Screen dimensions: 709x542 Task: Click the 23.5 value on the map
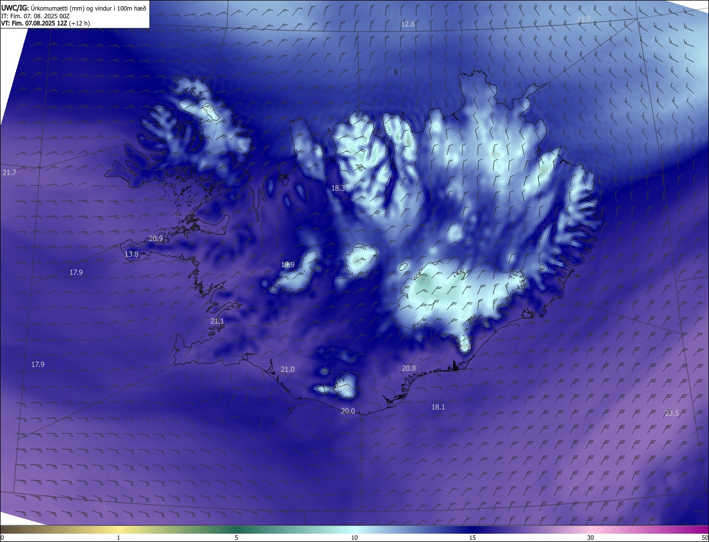(671, 413)
